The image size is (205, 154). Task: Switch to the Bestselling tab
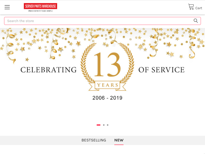coord(94,140)
